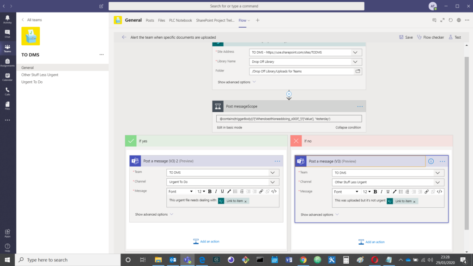This screenshot has height=266, width=473.
Task: Click Collapse condition link
Action: click(x=348, y=127)
